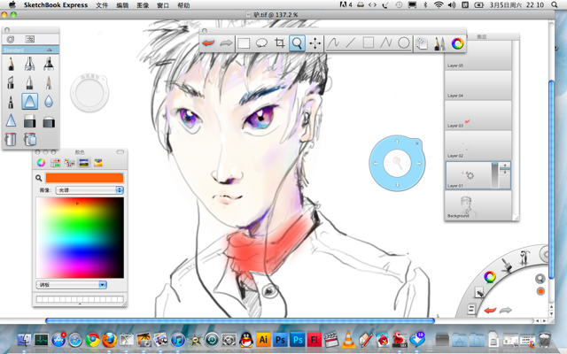Open the color editor via toolbar color wheel
The height and width of the screenshot is (354, 567).
(457, 43)
